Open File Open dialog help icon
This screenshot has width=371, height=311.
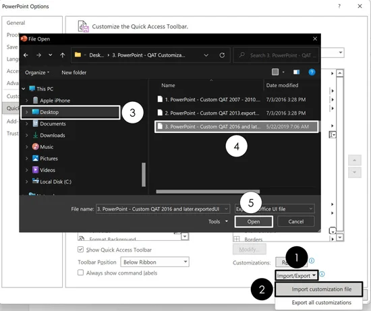point(312,72)
